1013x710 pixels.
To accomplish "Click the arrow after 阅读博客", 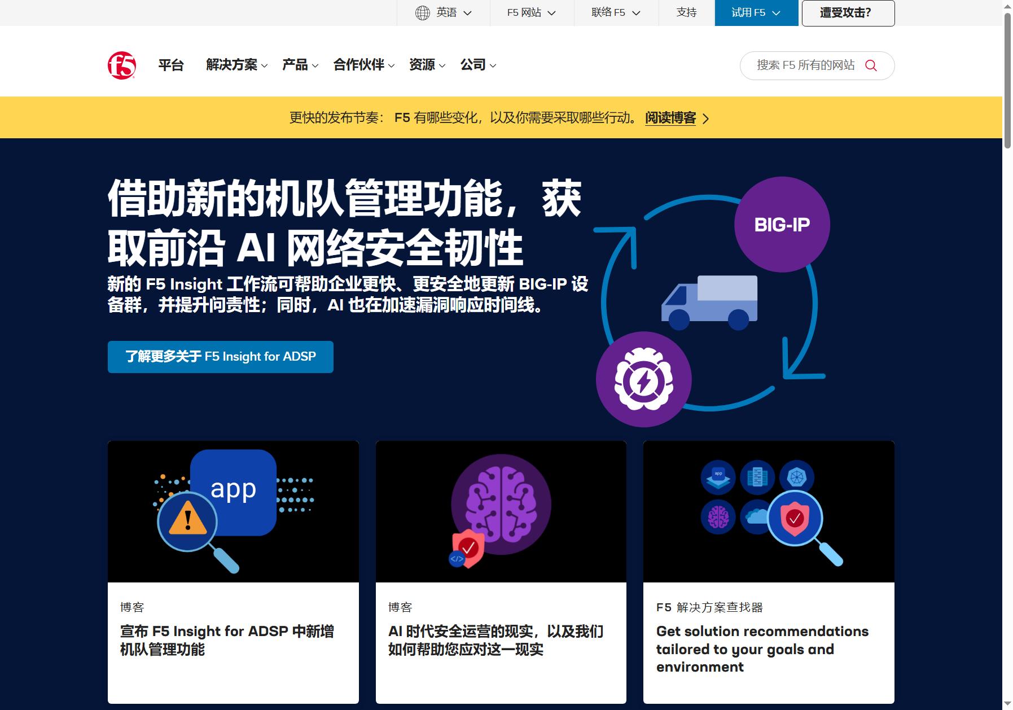I will (705, 119).
